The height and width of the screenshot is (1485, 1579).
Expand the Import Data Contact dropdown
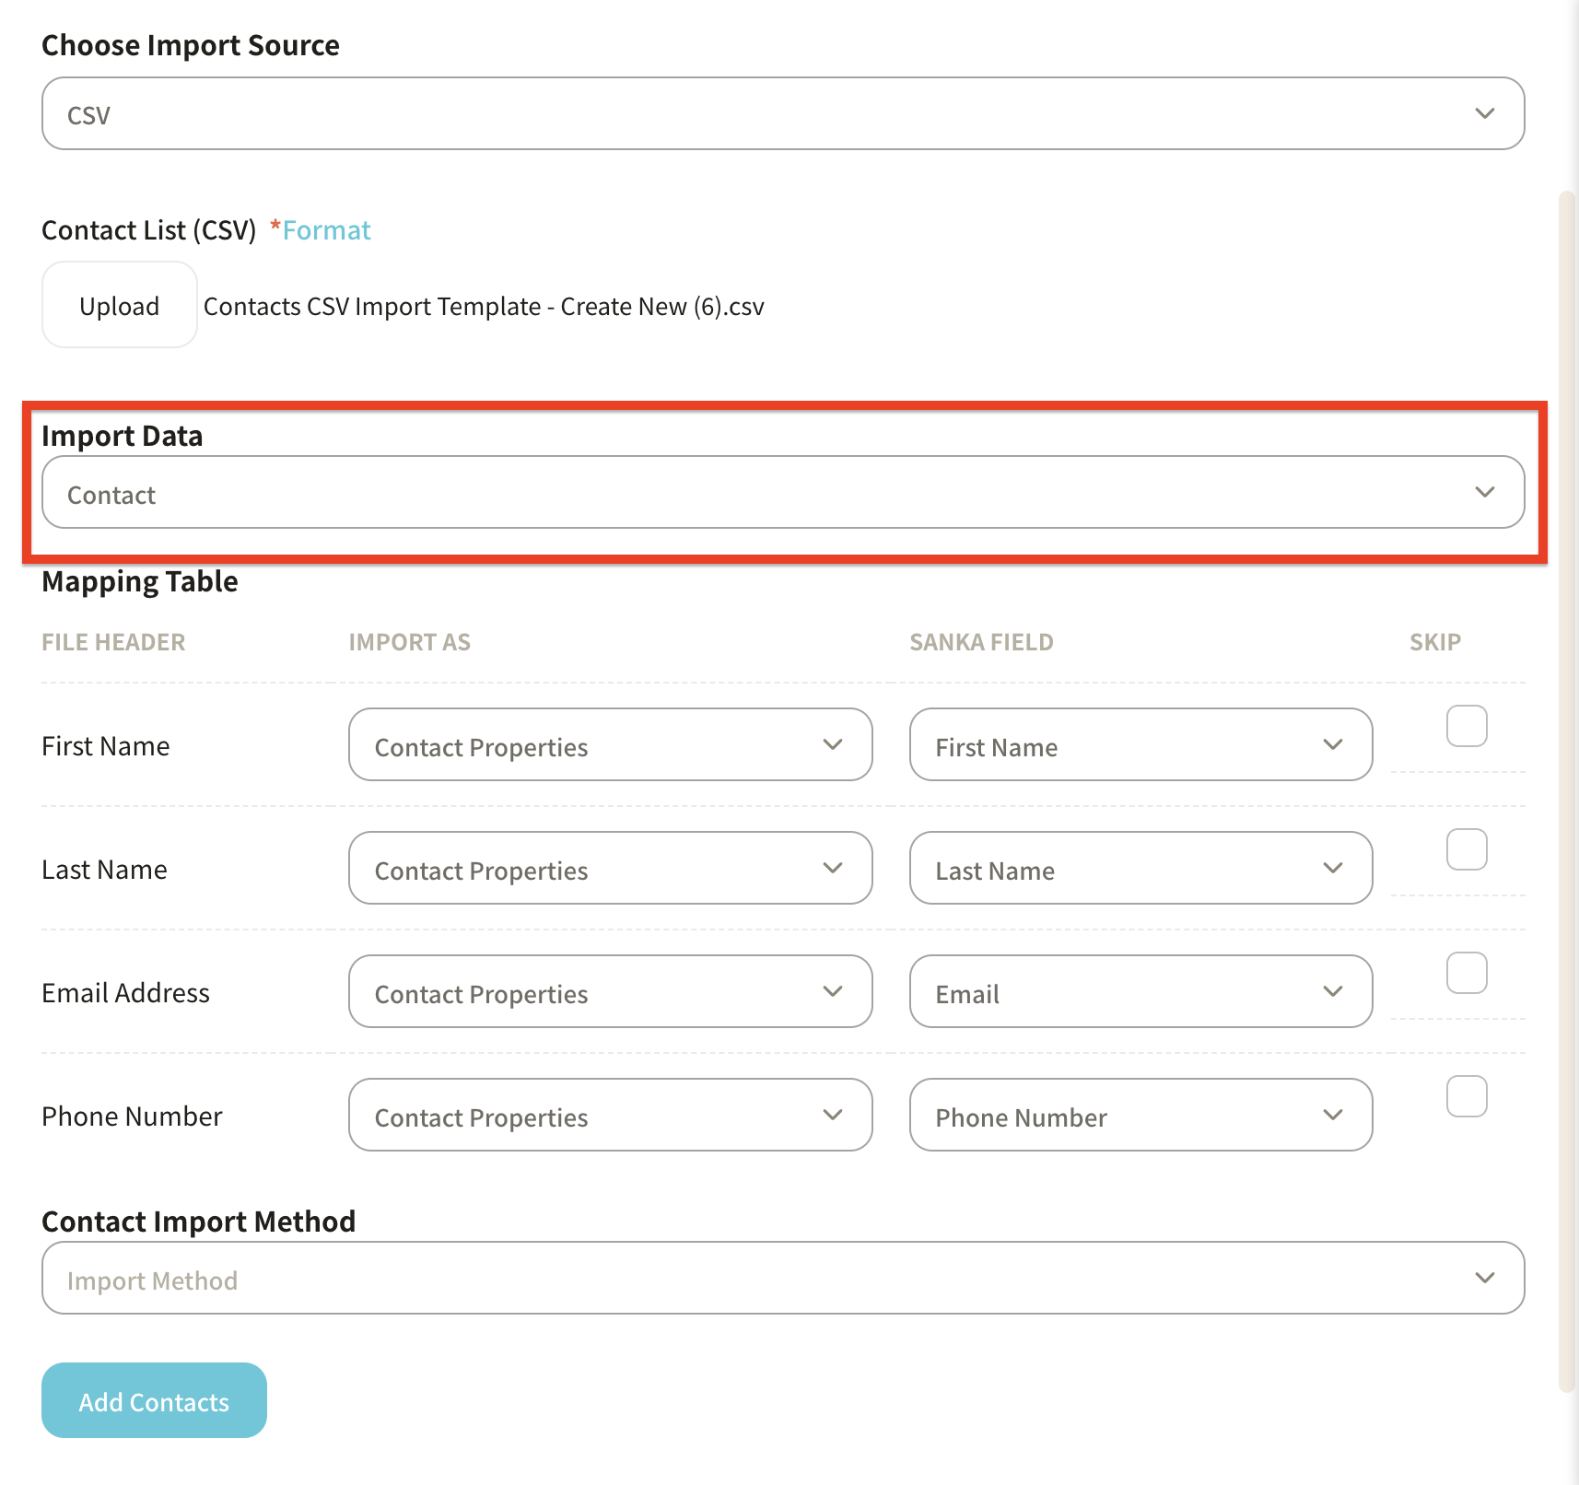782,493
